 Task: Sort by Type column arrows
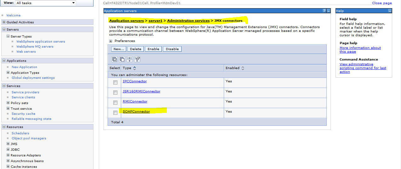pyautogui.click(x=134, y=68)
